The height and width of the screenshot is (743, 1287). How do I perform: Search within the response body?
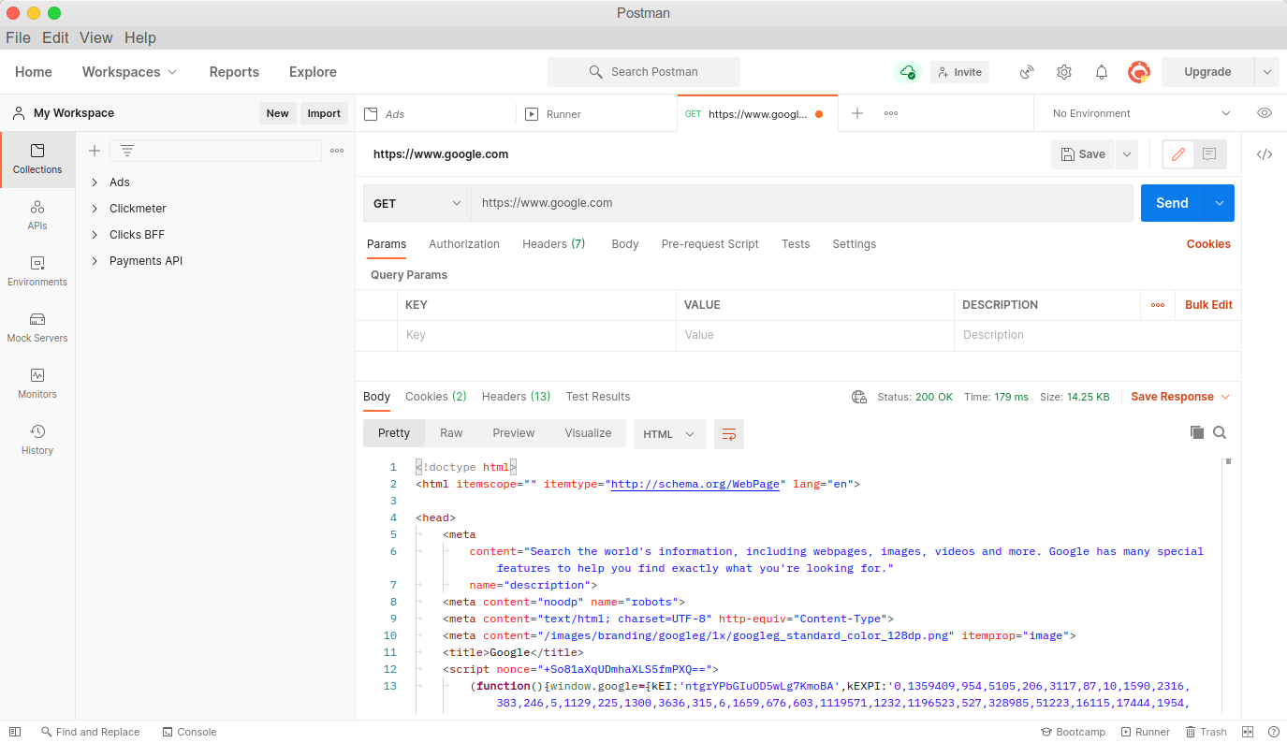pos(1220,432)
